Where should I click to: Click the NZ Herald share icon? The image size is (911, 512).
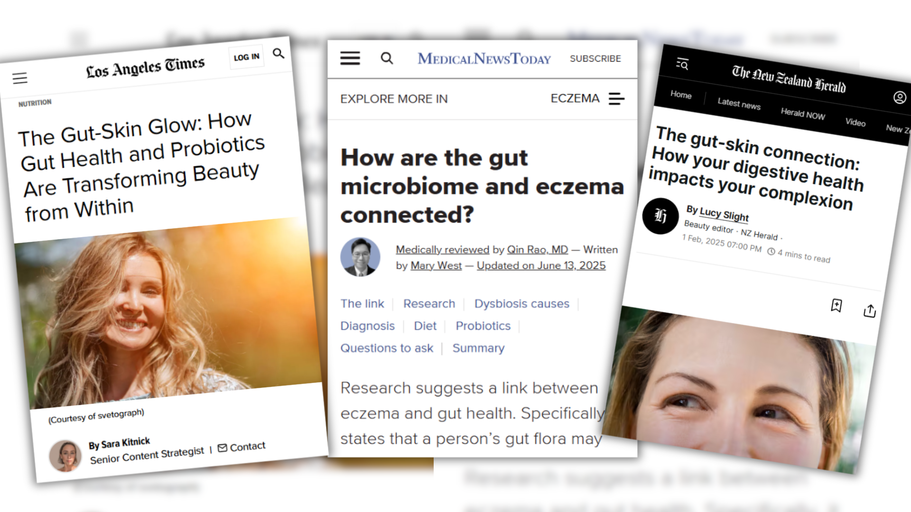coord(869,311)
